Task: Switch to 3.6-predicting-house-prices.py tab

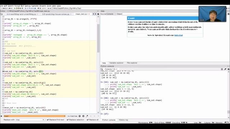Action: tap(56, 14)
